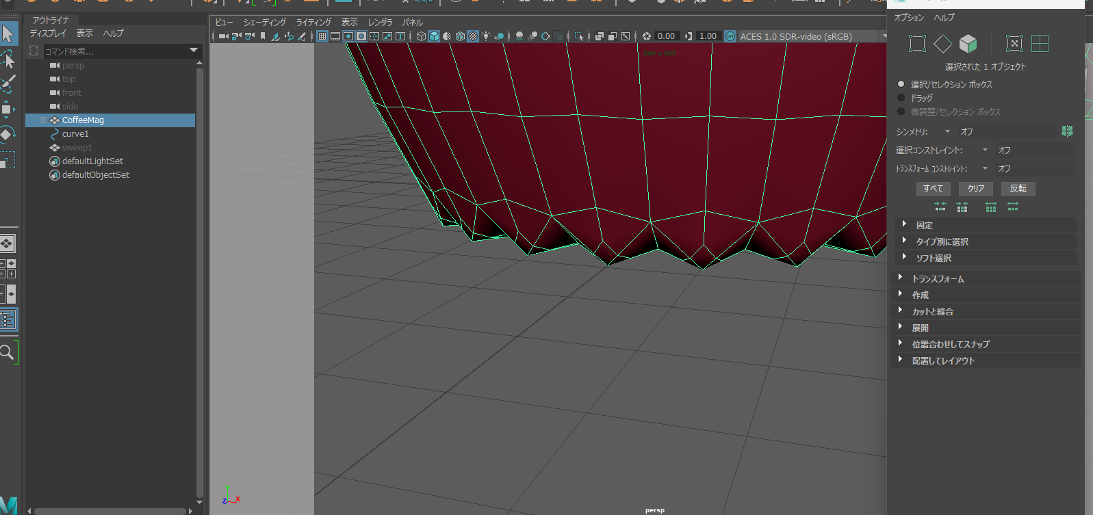Select the 選択/セレクション ボックス radio option
1093x515 pixels.
[x=901, y=84]
